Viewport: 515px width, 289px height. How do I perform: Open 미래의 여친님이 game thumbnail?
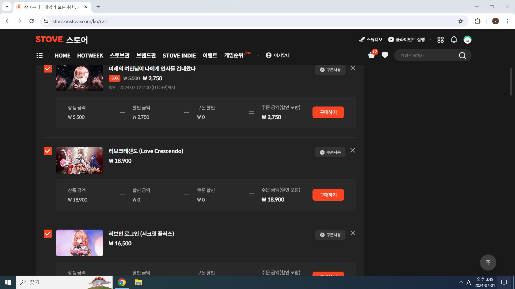coord(79,78)
